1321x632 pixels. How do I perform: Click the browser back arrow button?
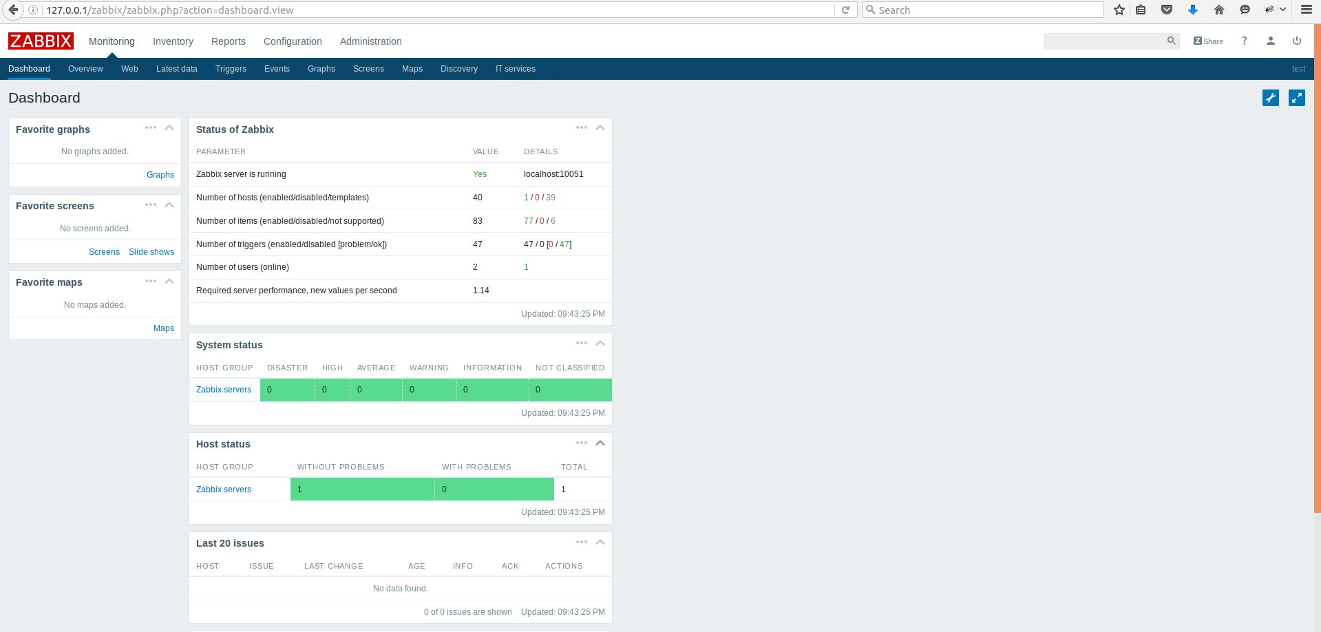tap(13, 10)
